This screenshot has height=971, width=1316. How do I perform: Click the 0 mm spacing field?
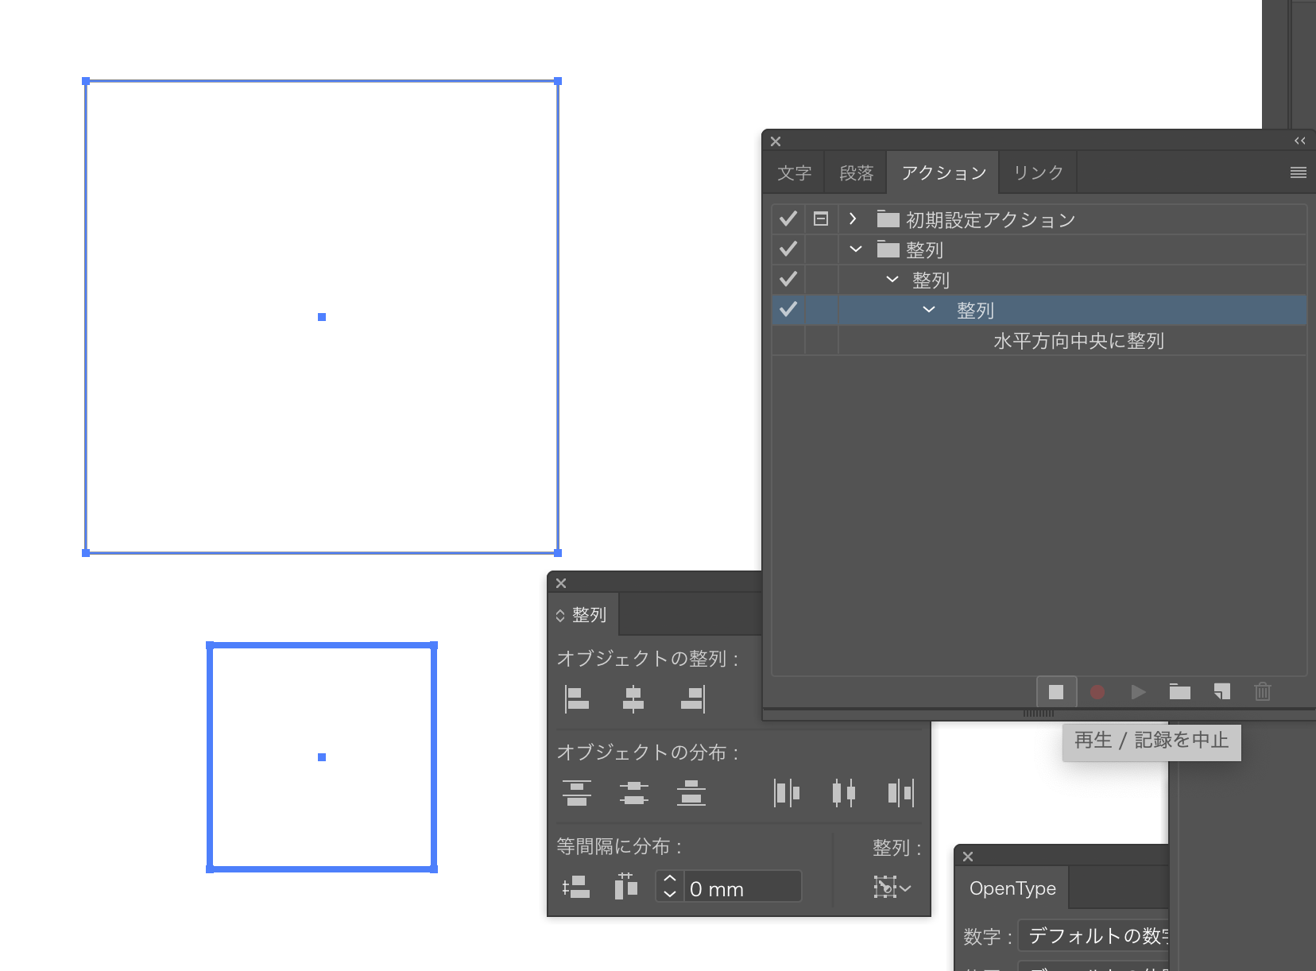point(741,888)
